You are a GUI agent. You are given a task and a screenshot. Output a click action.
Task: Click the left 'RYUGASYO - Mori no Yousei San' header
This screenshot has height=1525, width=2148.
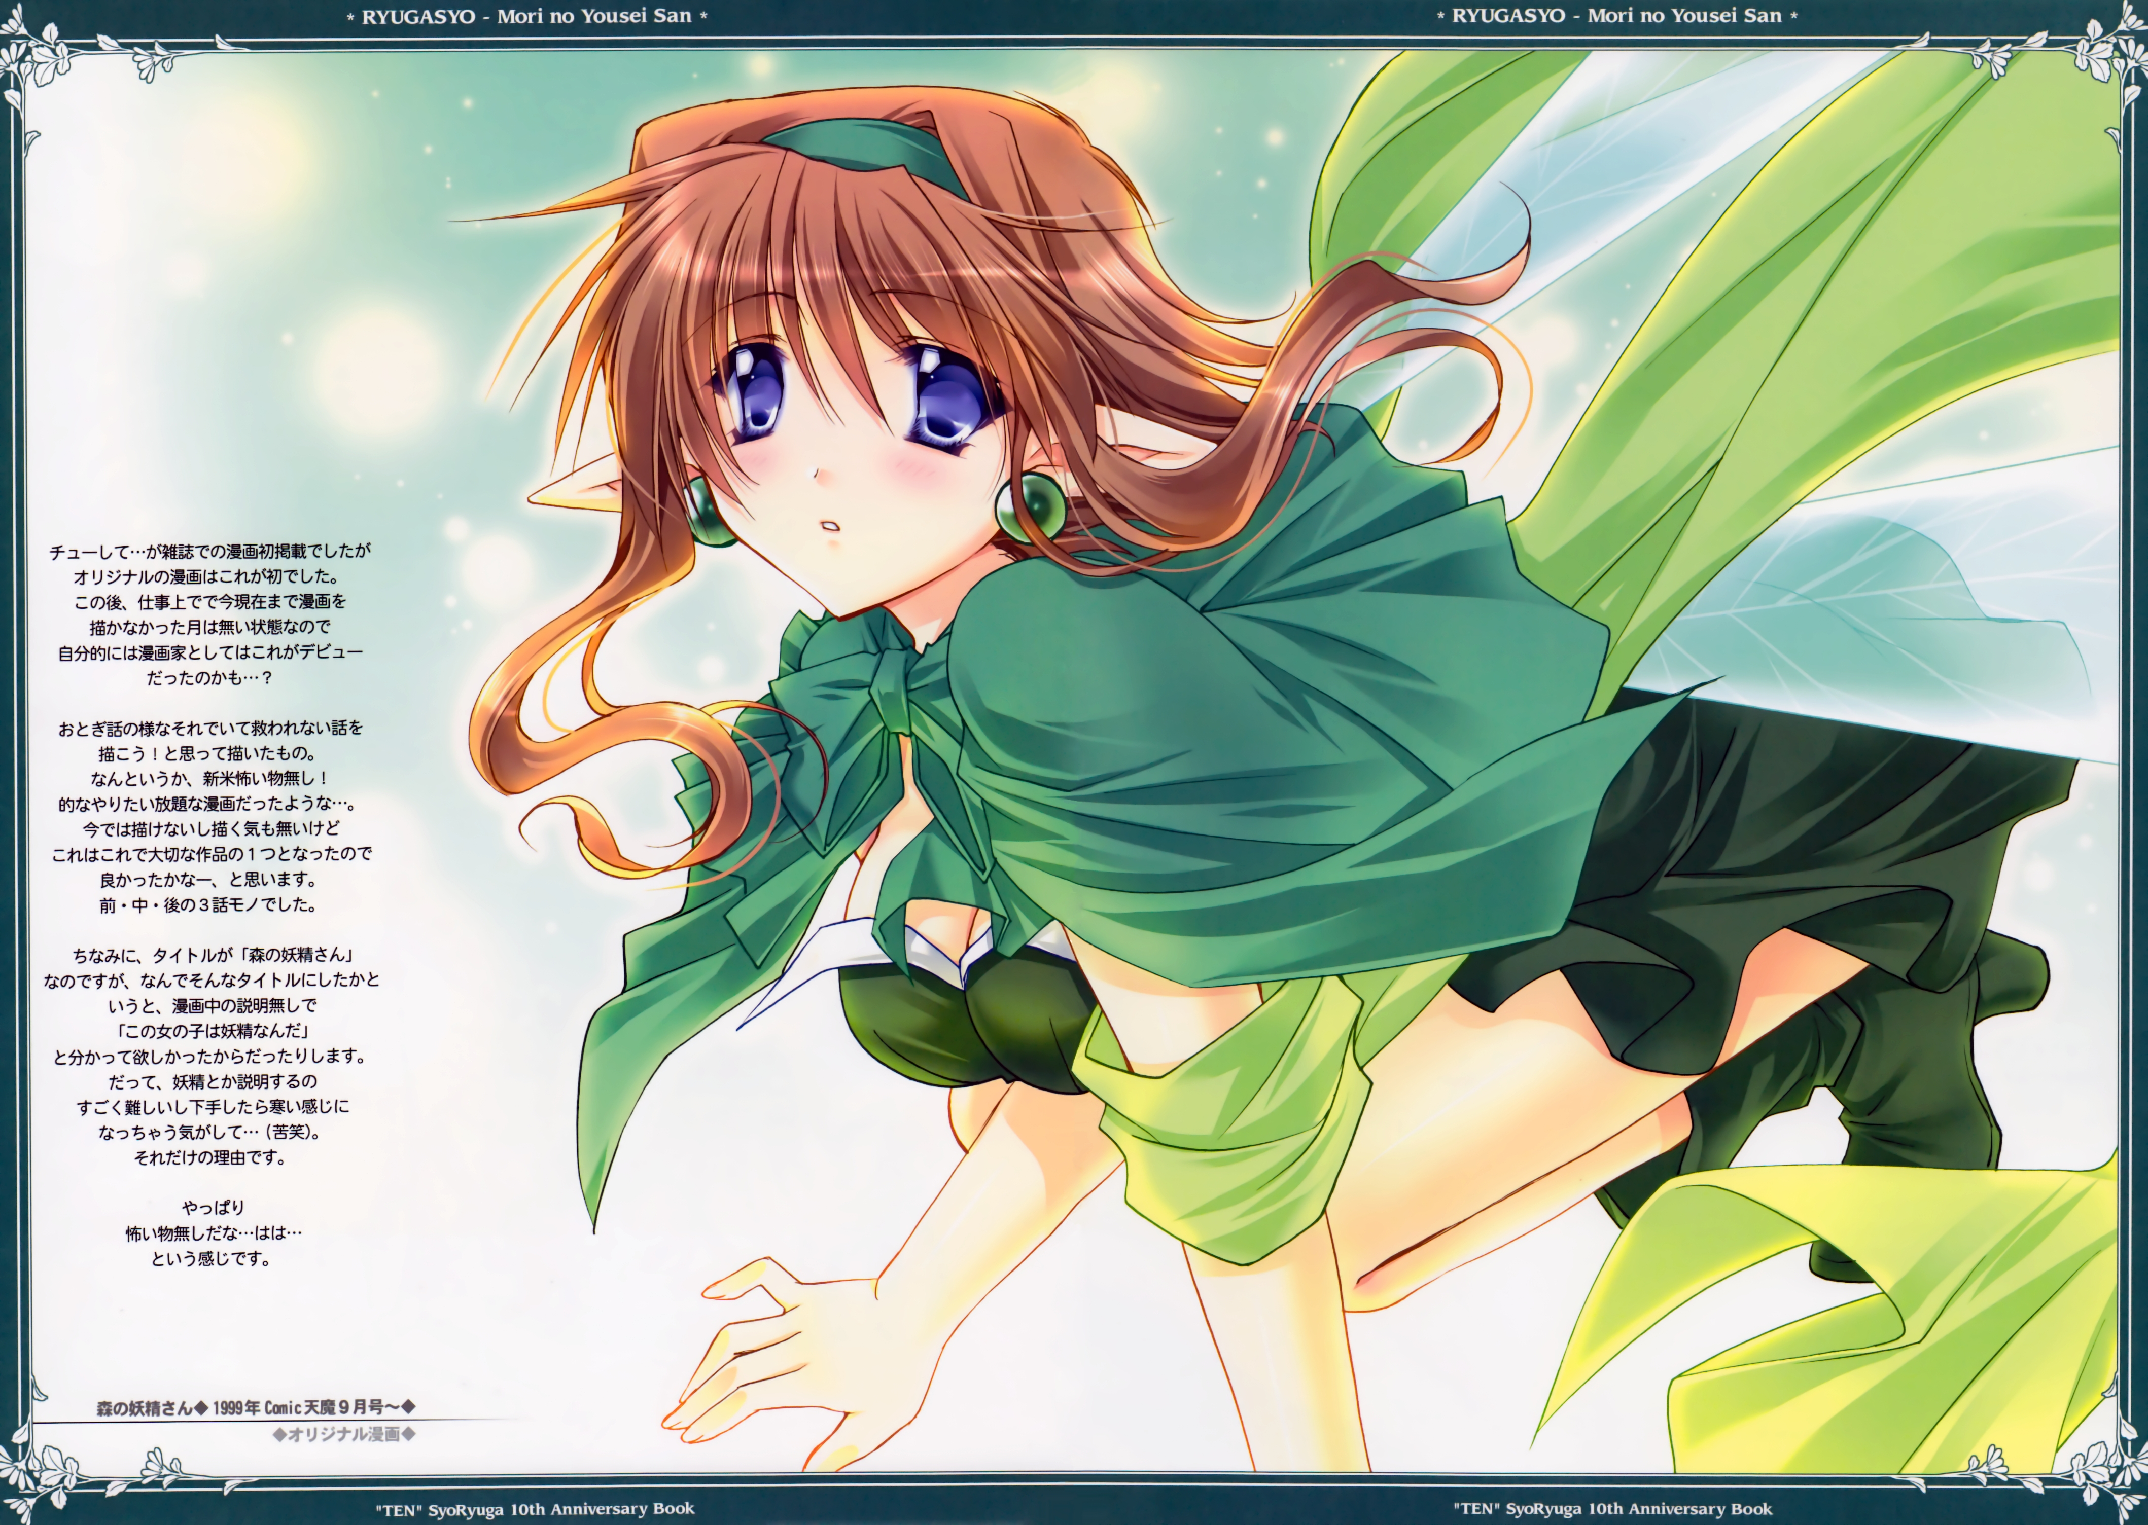click(x=526, y=16)
